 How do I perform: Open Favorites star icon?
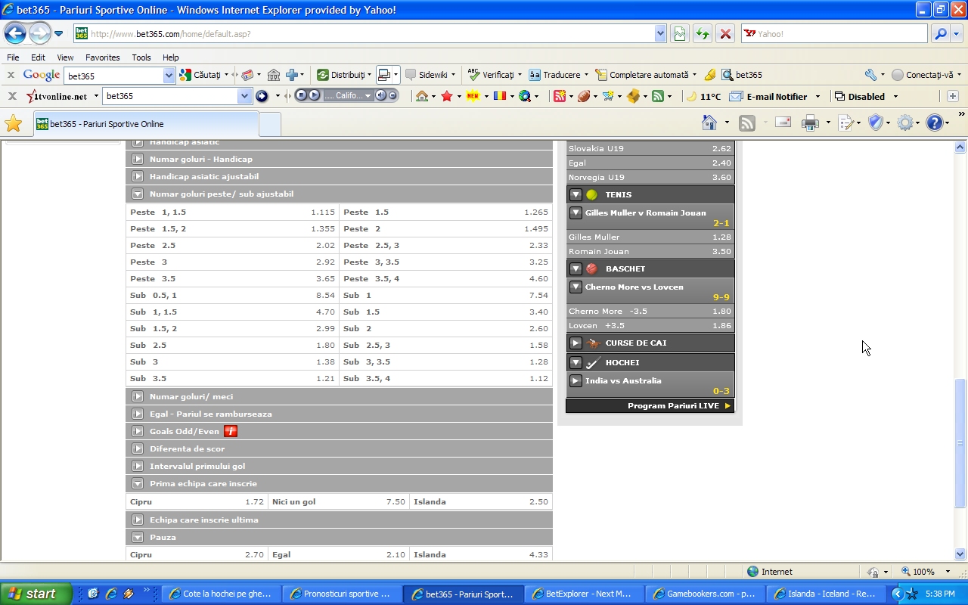(x=13, y=123)
